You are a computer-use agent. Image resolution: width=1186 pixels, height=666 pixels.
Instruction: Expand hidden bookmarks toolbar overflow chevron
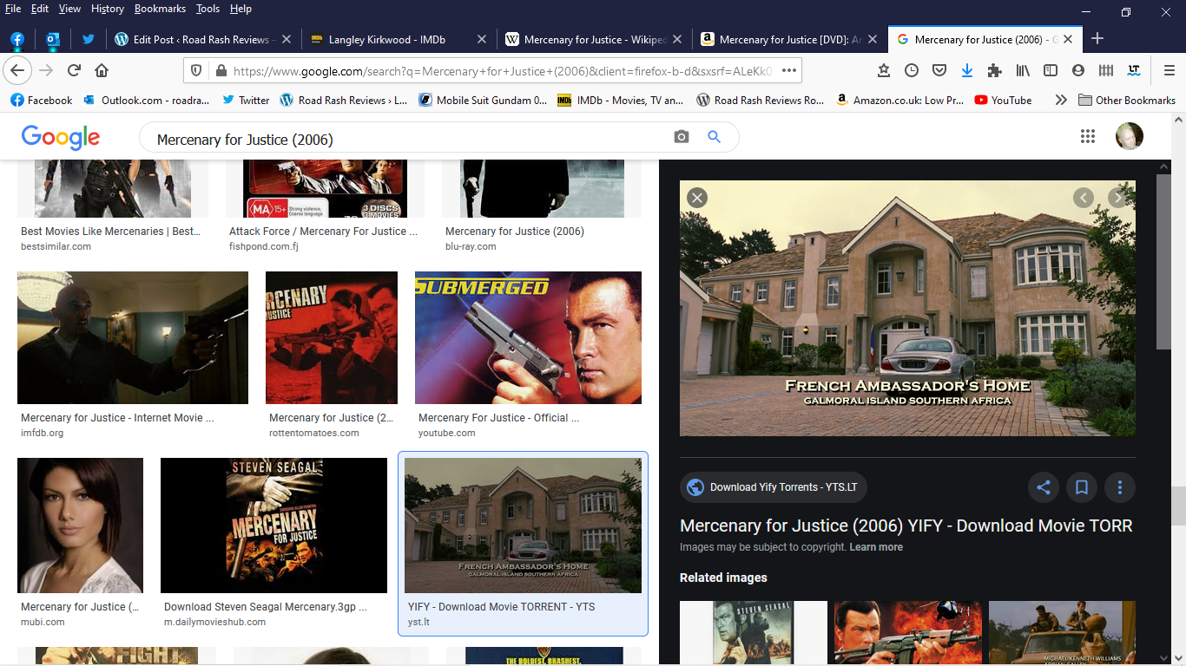click(1061, 100)
